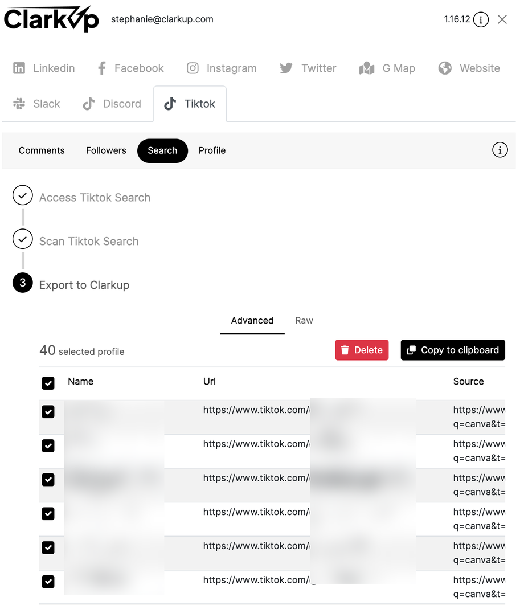Click the Url column header
Screen dimensions: 524x605
210,381
